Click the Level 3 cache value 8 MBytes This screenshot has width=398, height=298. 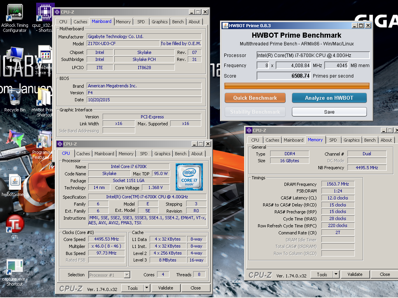168,260
